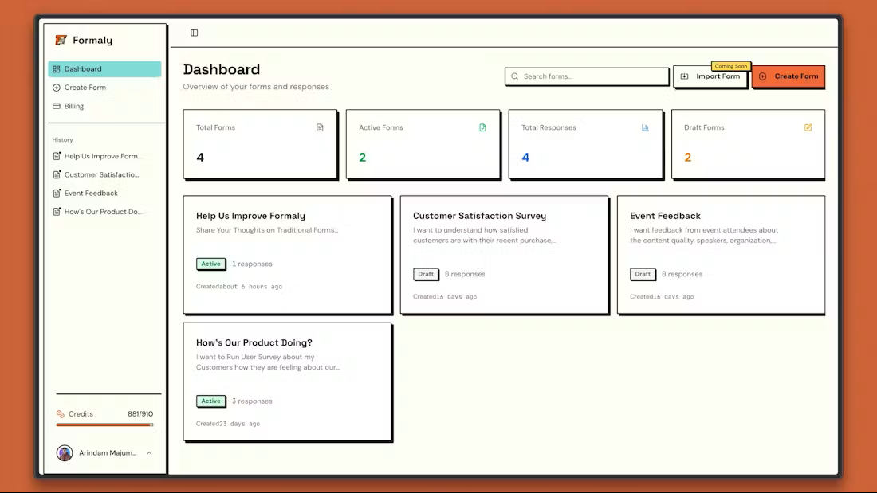Click the Formaly logo icon
Image resolution: width=877 pixels, height=493 pixels.
61,40
